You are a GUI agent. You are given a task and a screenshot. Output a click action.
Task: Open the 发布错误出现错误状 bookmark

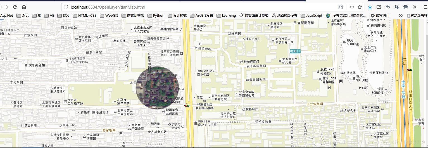346,16
